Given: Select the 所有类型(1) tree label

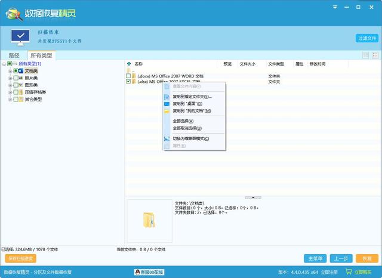Looking at the screenshot, I should pos(30,64).
